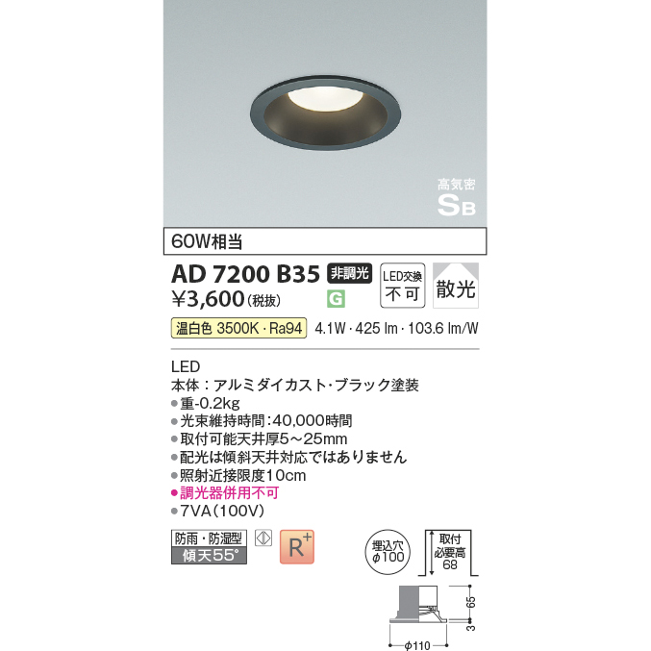The image size is (651, 651).
Task: Click the green G badge icon
Action: tap(336, 298)
